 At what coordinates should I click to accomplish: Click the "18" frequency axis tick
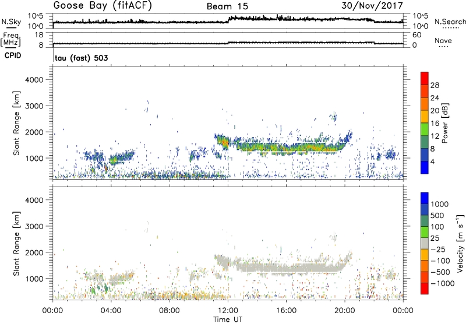[x=39, y=35]
